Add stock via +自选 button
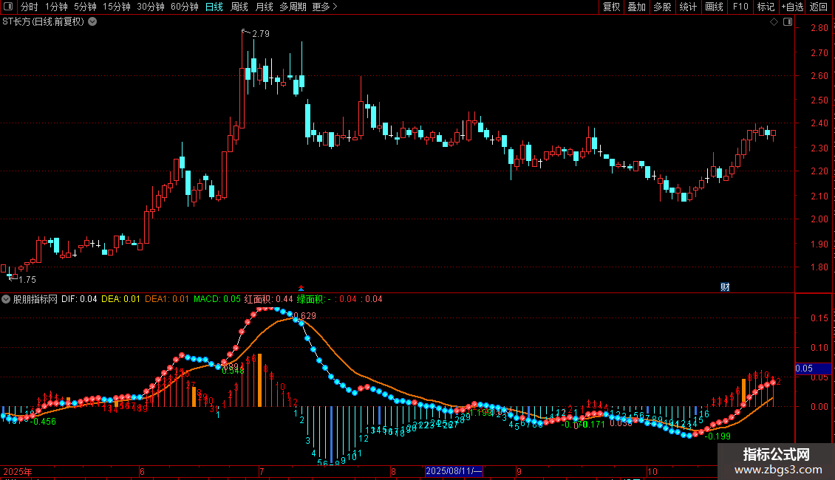Image resolution: width=835 pixels, height=480 pixels. pyautogui.click(x=792, y=7)
